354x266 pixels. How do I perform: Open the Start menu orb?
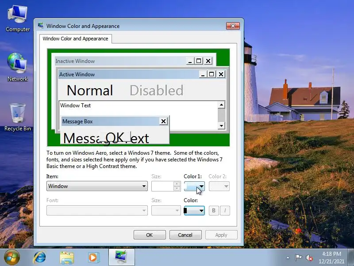coord(12,257)
